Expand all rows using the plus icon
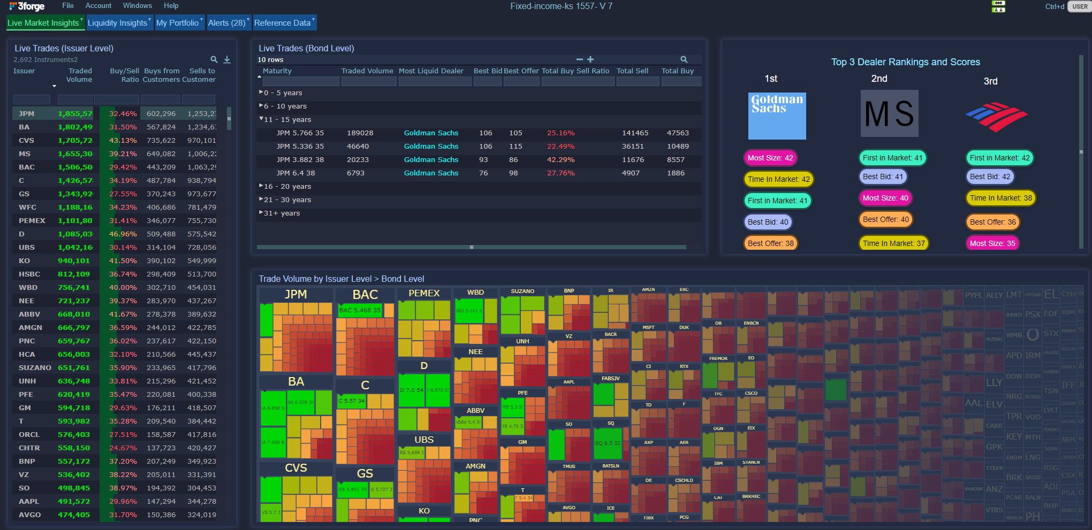Viewport: 1092px width, 530px height. tap(590, 59)
